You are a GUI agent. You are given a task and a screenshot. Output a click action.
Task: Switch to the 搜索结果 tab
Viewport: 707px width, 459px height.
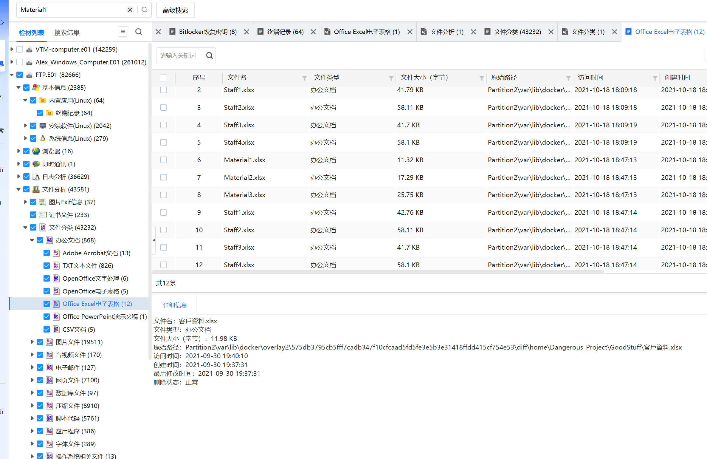67,33
